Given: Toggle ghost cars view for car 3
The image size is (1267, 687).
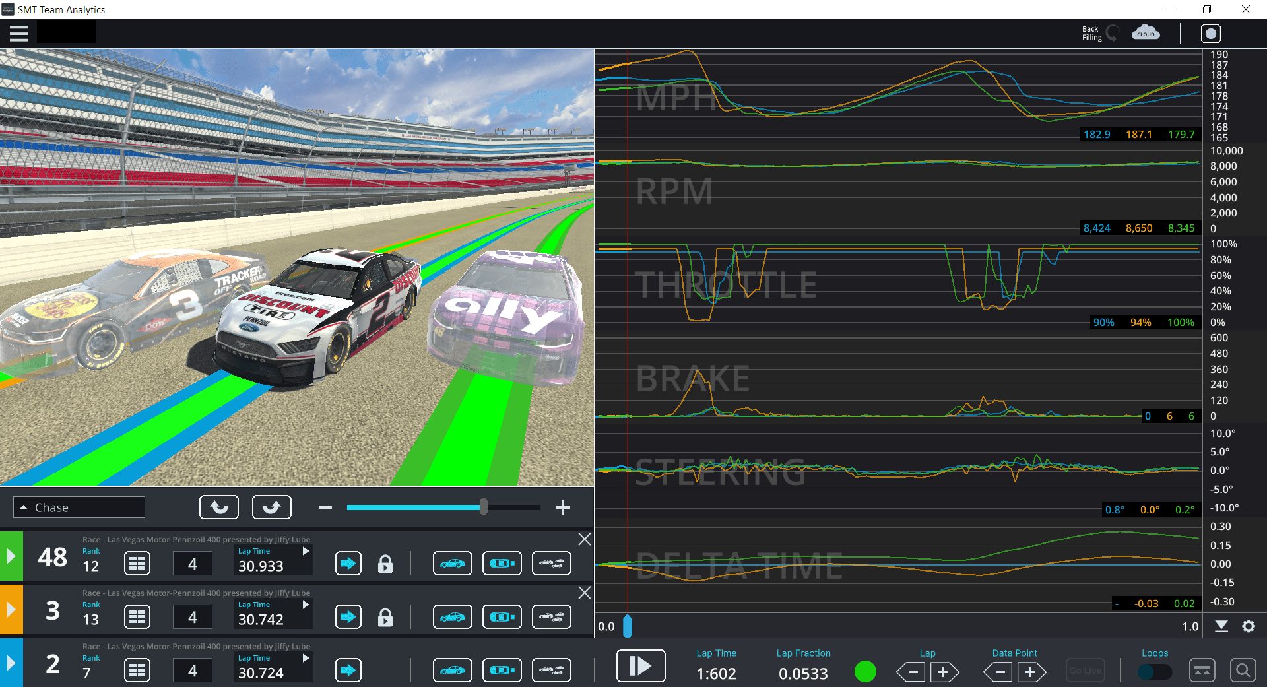Looking at the screenshot, I should coord(552,617).
